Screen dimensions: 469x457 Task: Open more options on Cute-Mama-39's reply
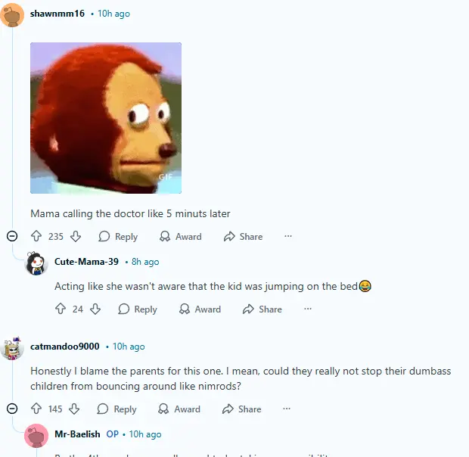point(308,309)
